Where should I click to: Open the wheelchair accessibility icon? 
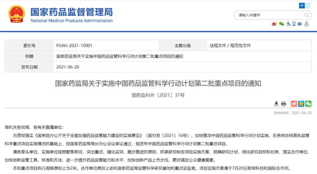click(x=288, y=24)
